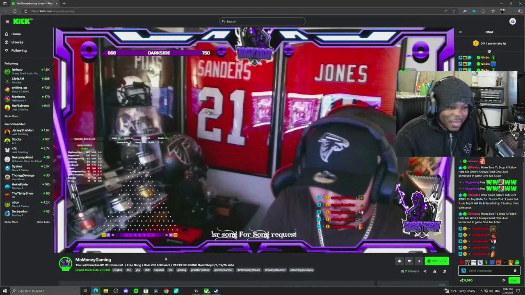
Task: Click the report warning triangle icon
Action: (x=435, y=271)
